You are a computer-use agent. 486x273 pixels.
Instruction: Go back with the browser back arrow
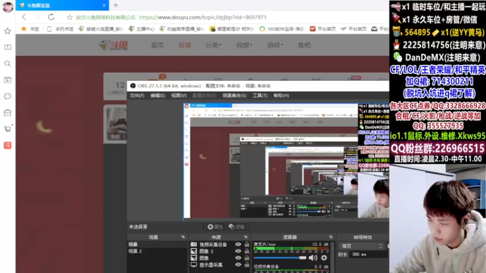pos(24,17)
